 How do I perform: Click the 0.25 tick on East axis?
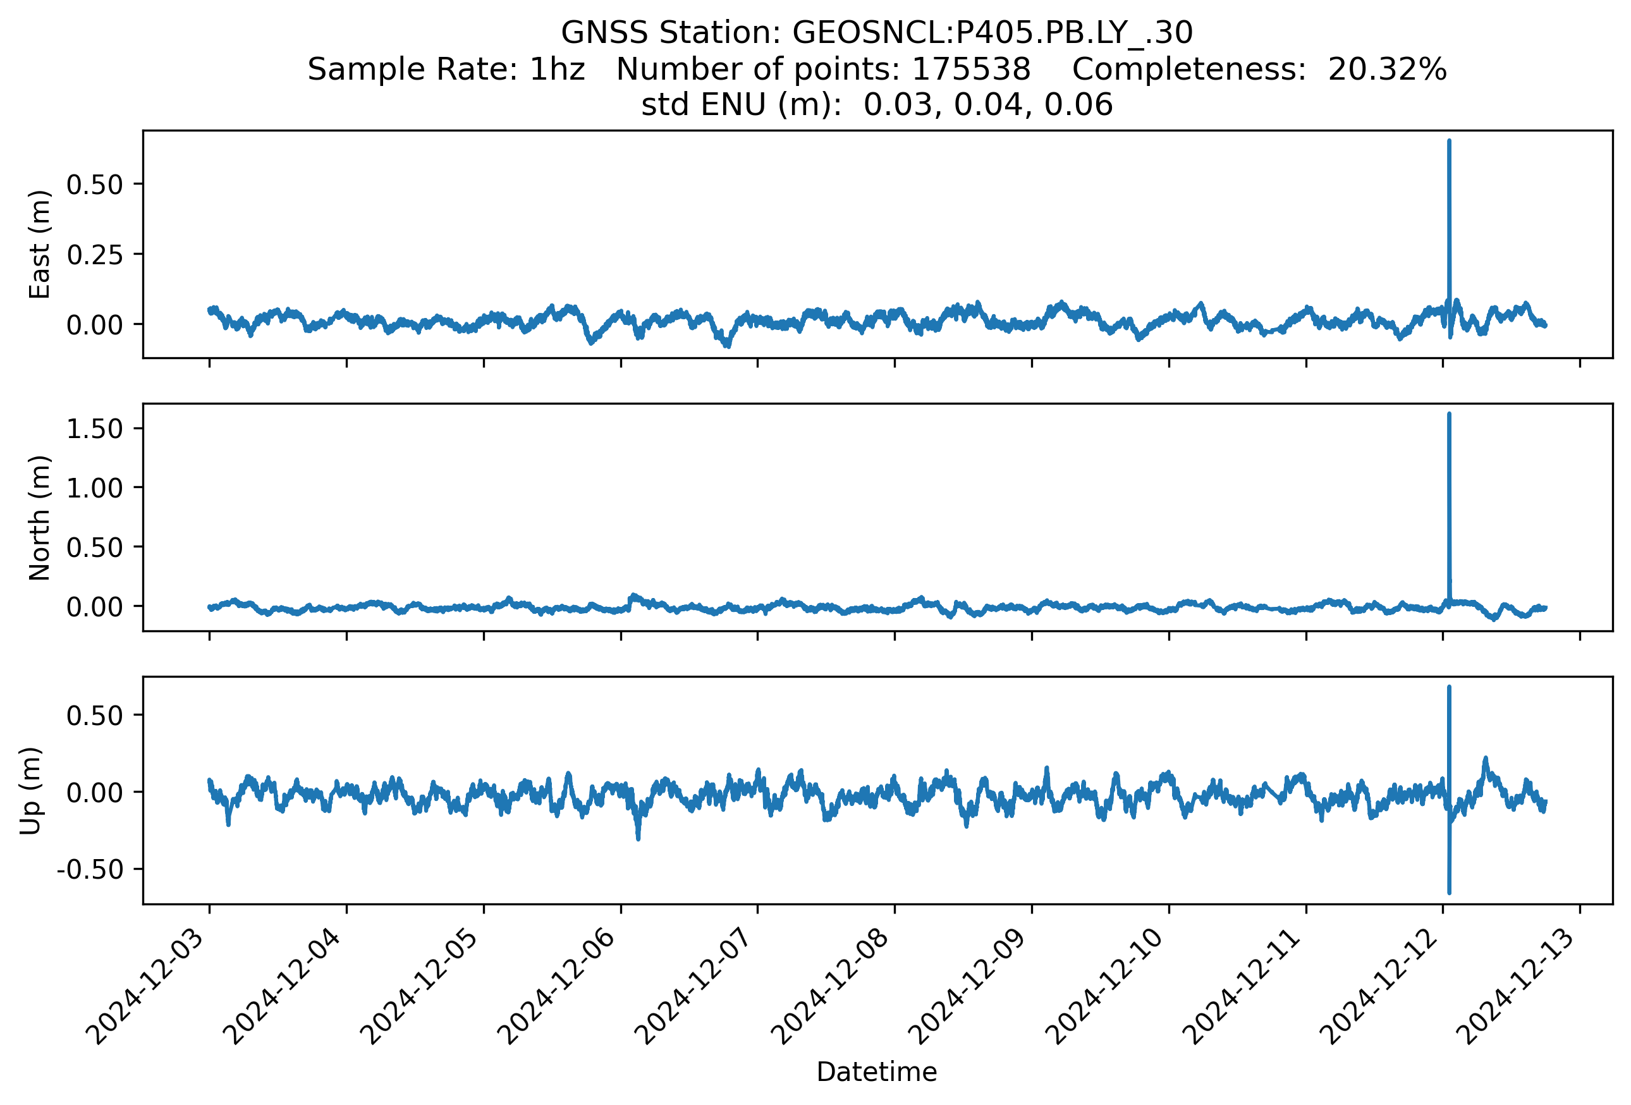click(94, 255)
